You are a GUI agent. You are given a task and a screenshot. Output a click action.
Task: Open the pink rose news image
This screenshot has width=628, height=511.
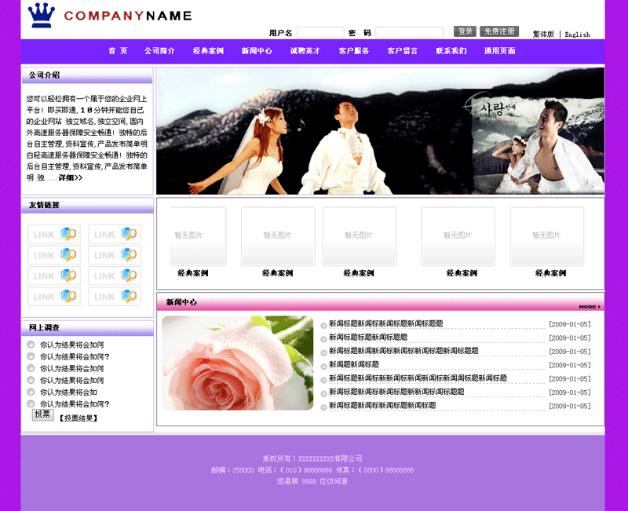tap(237, 363)
